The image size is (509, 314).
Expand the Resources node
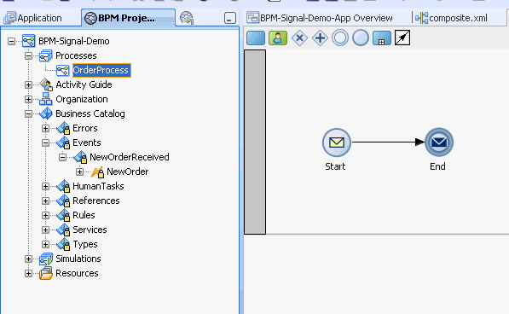coord(29,273)
